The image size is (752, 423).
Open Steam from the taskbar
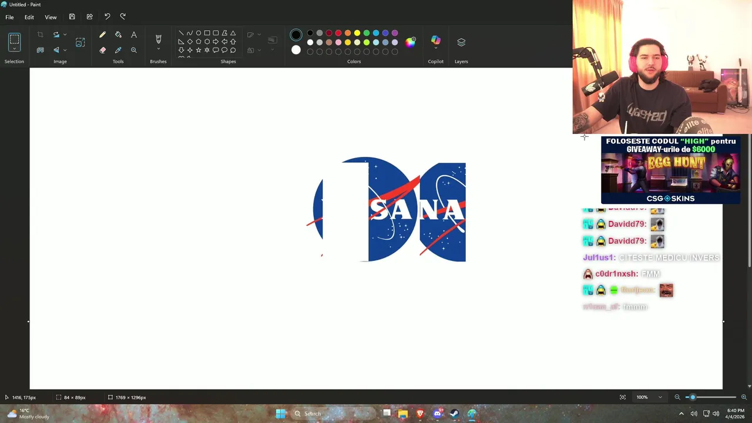[x=454, y=414]
